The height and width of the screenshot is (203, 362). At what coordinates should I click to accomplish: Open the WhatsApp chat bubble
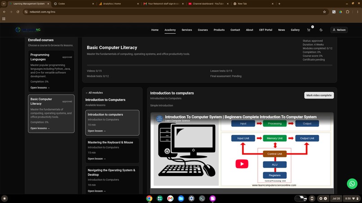point(352,184)
